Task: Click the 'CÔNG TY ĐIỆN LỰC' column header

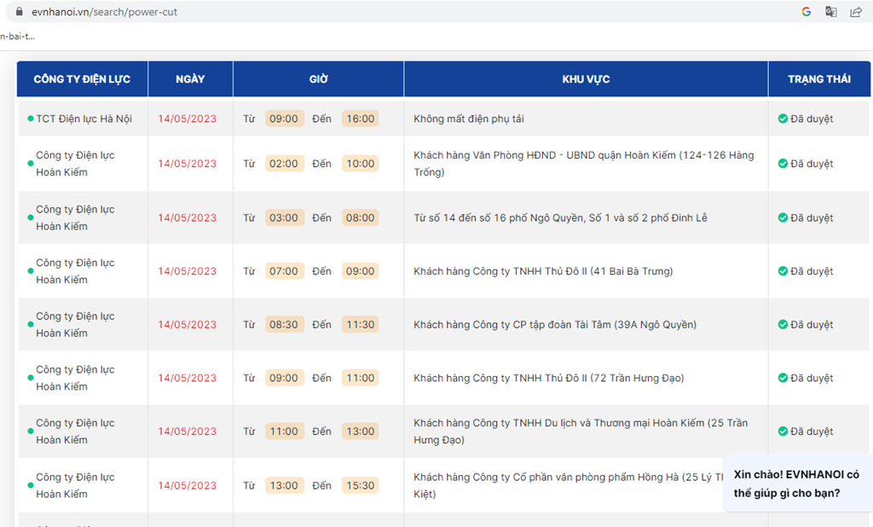Action: (82, 79)
